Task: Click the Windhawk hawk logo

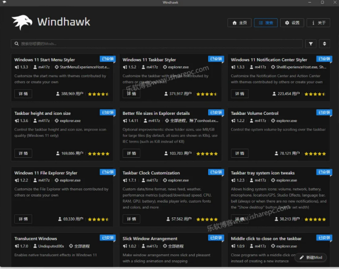Action: click(x=22, y=22)
